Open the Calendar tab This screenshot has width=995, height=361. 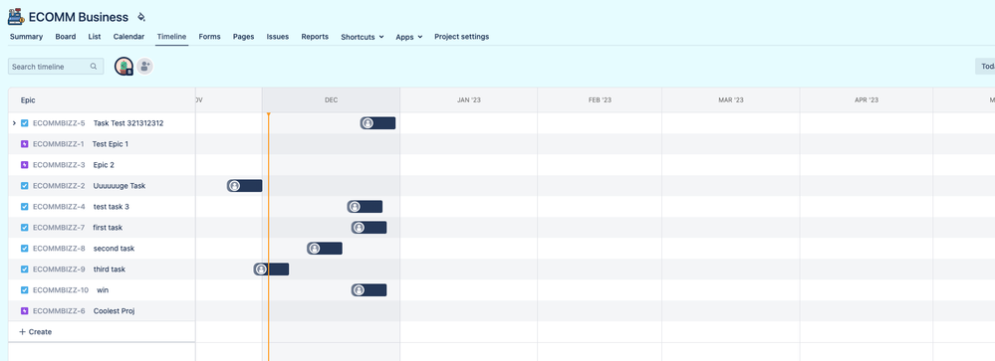point(128,37)
